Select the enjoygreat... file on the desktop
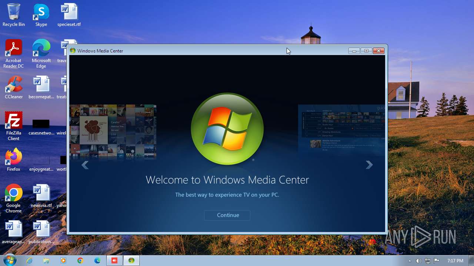474x266 pixels. [41, 163]
